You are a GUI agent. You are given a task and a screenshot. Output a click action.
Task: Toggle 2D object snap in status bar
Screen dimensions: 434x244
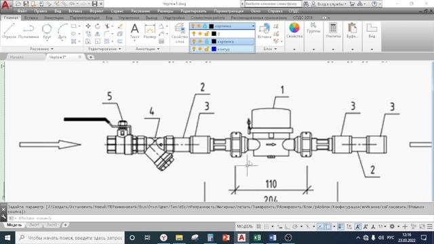328,226
